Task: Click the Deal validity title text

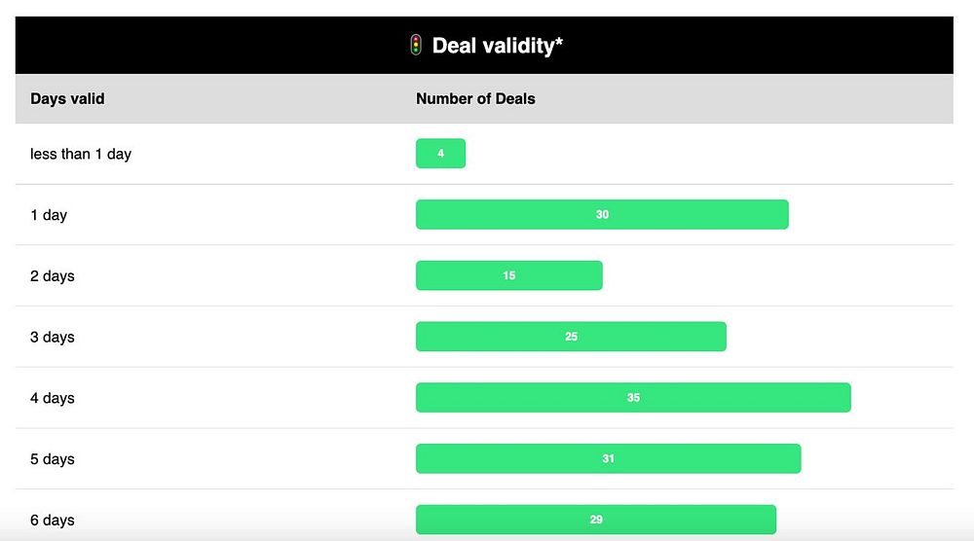Action: [497, 46]
